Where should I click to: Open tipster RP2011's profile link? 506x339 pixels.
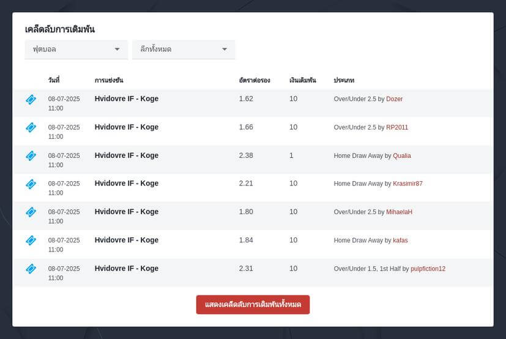397,127
